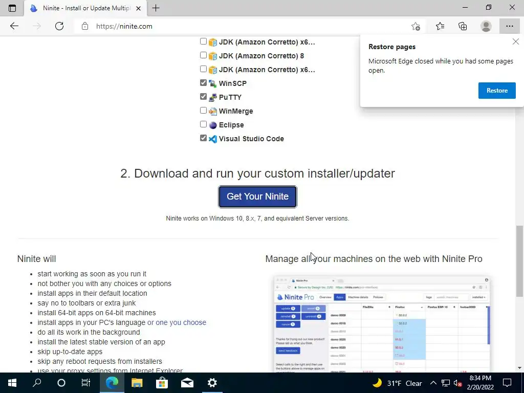Open the Windows Start menu
Screen dimensions: 524x393
point(12,383)
